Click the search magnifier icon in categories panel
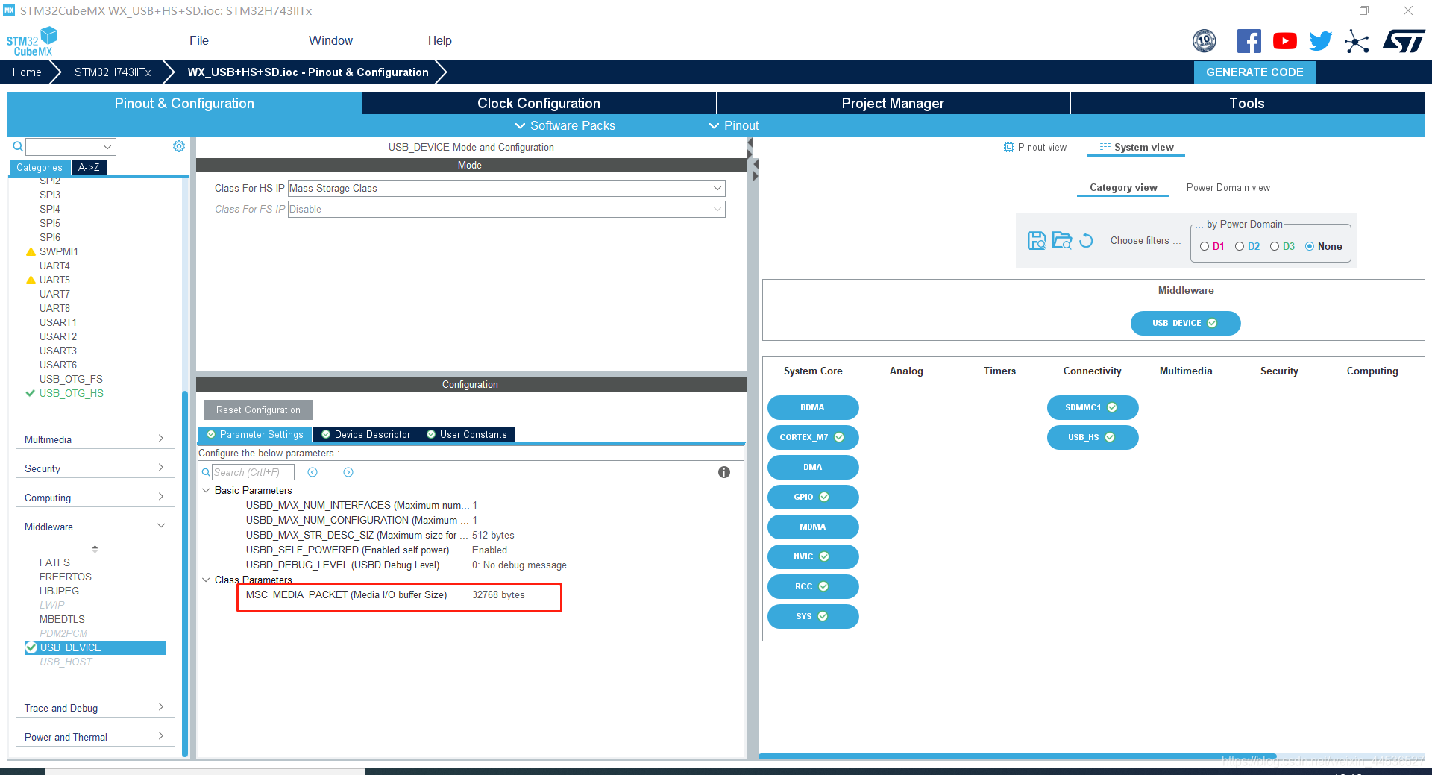This screenshot has height=775, width=1432. (x=18, y=147)
